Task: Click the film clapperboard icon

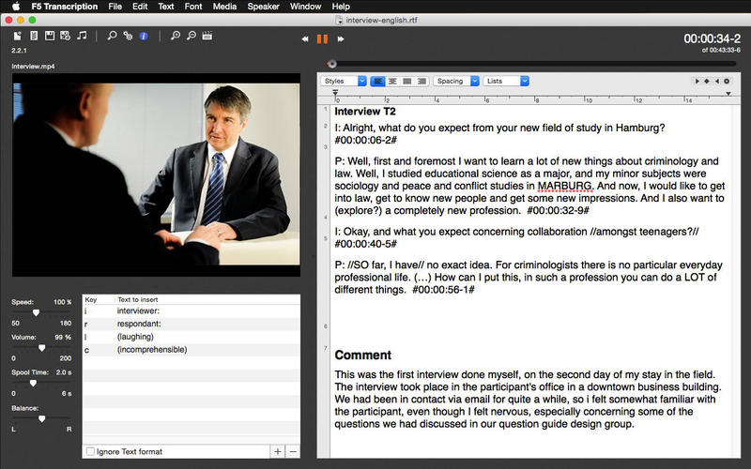Action: coord(207,36)
